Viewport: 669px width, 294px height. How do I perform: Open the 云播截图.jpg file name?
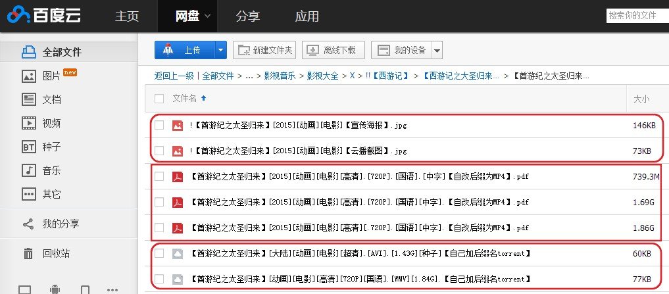[298, 151]
